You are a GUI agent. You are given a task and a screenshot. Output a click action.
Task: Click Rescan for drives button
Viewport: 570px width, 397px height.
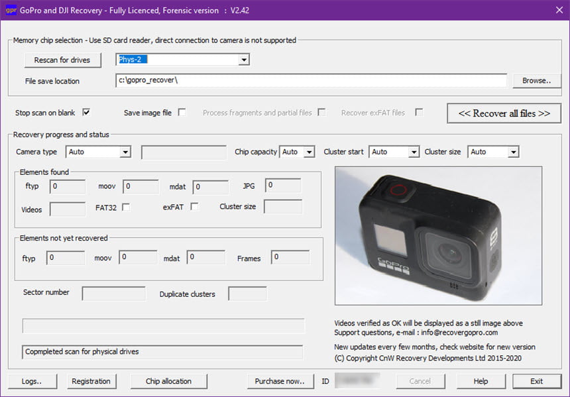point(62,60)
